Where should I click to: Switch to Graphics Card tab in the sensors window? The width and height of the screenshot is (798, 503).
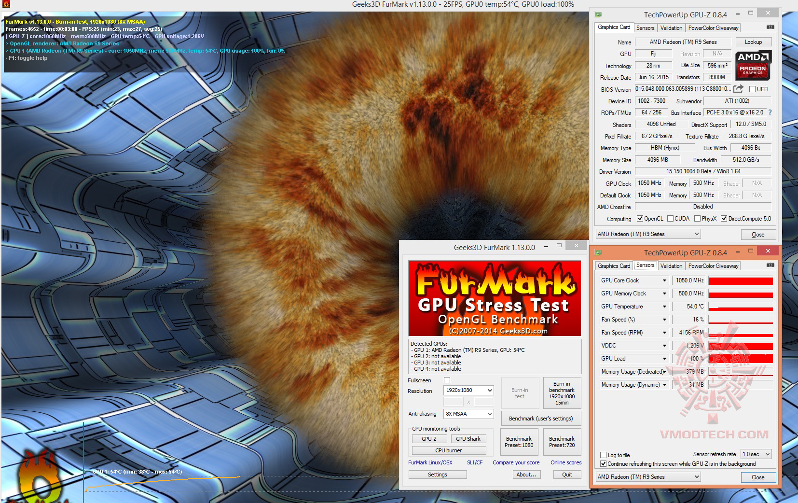point(614,266)
